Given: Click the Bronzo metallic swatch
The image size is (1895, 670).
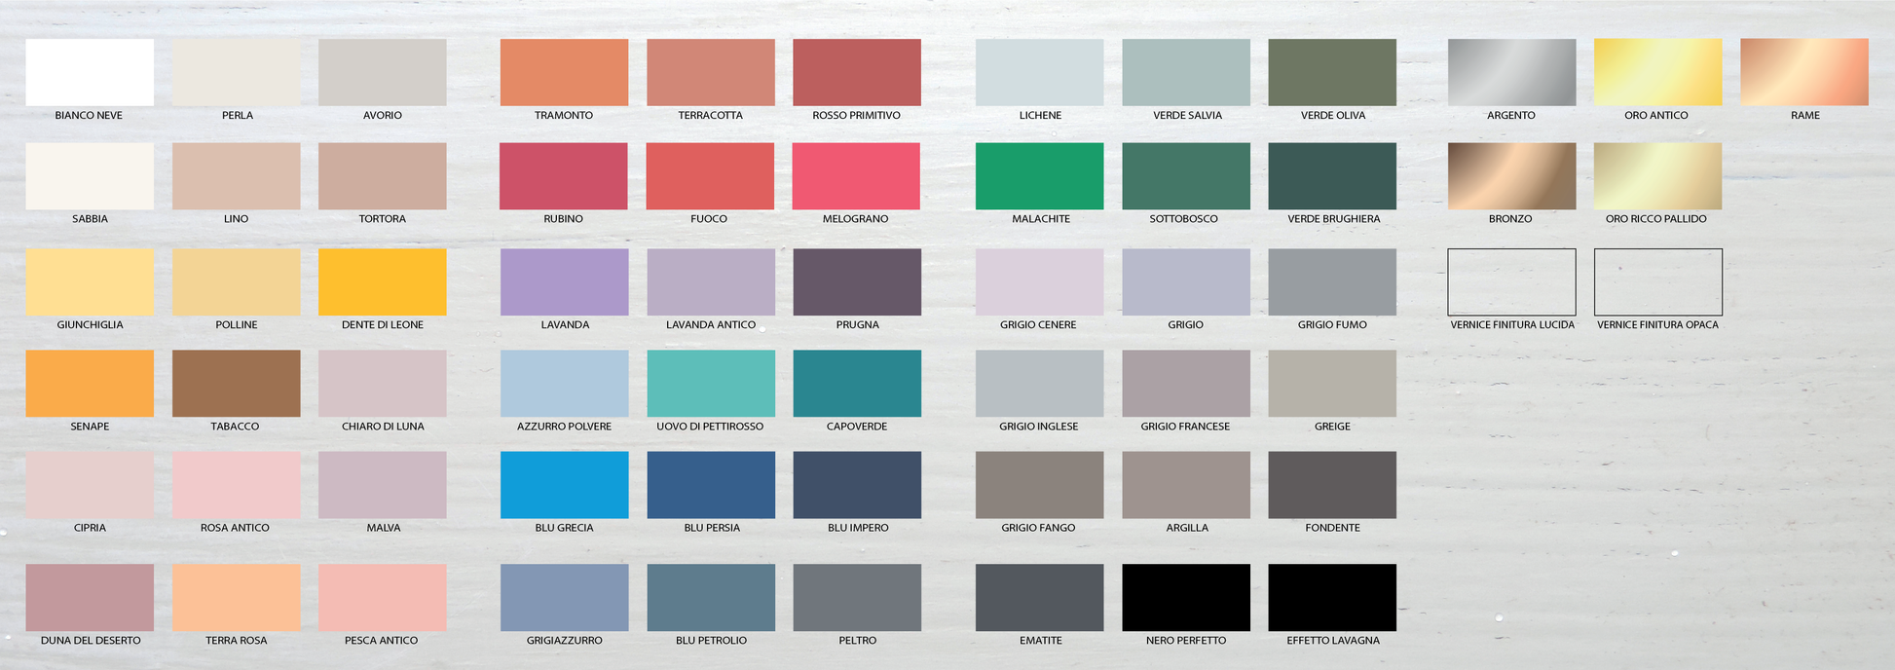Looking at the screenshot, I should click(1511, 176).
